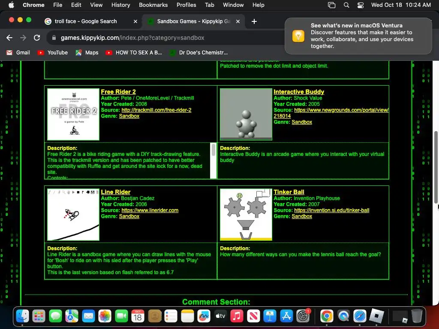View site info via the lock icon

(54, 38)
